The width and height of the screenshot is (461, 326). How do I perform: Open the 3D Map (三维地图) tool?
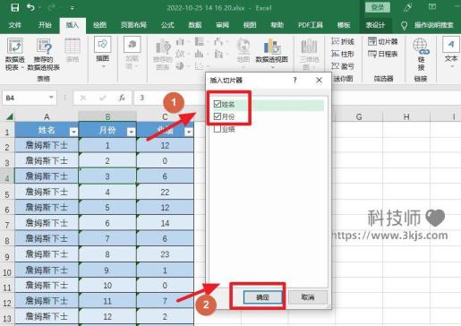coord(309,54)
